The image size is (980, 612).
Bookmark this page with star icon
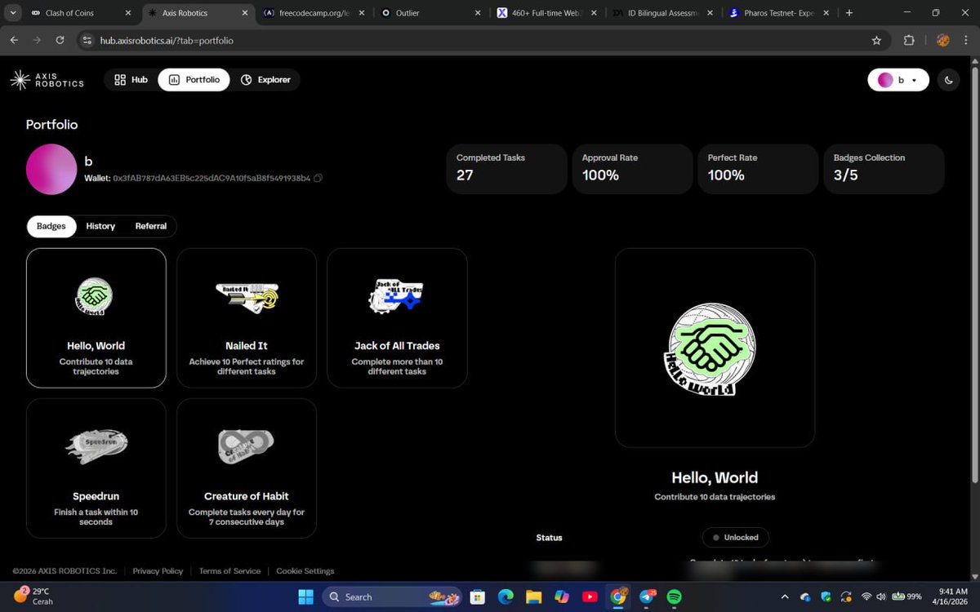[876, 40]
